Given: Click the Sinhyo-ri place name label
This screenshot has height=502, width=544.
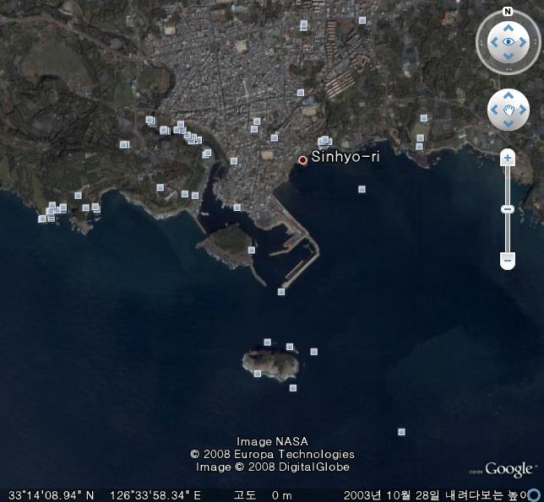Looking at the screenshot, I should [x=345, y=157].
